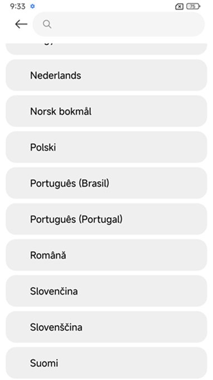
Task: Tap the no-SIM crossed box icon
Action: tap(179, 7)
